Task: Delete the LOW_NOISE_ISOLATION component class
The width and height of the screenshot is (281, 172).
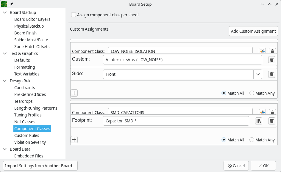Action: click(272, 51)
